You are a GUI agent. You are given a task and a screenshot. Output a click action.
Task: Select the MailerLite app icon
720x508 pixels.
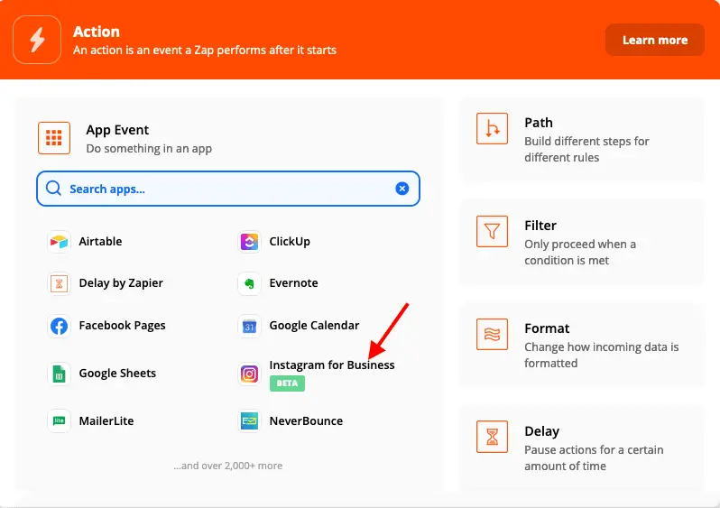tap(59, 420)
